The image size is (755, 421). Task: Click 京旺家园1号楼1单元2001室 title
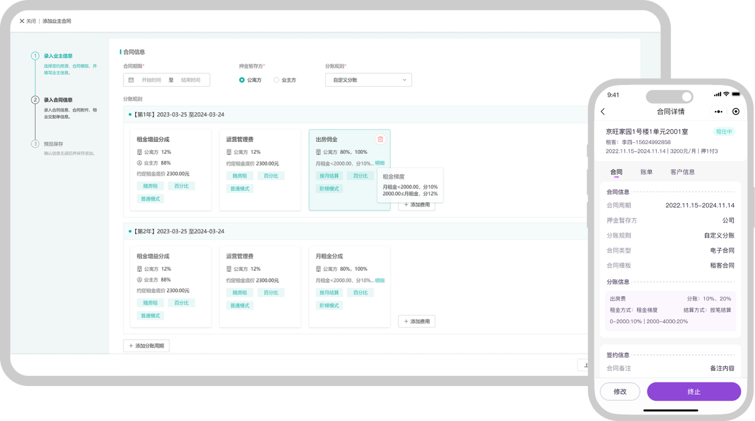647,131
